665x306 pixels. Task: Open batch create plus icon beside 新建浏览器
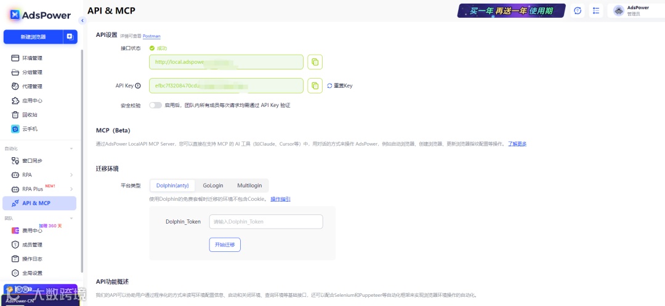[70, 37]
